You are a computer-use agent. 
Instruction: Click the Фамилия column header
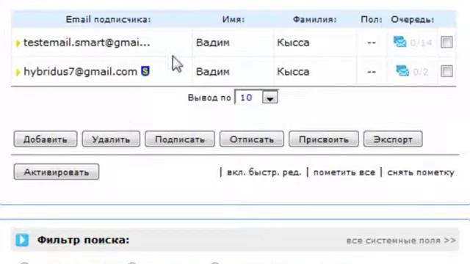tap(315, 20)
